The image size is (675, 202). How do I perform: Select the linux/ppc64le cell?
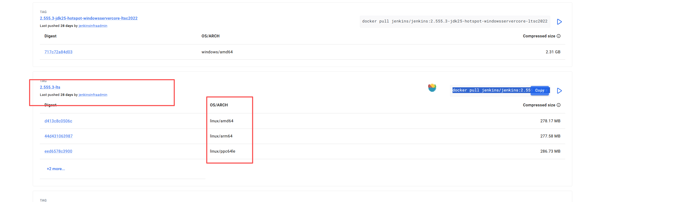click(x=222, y=151)
